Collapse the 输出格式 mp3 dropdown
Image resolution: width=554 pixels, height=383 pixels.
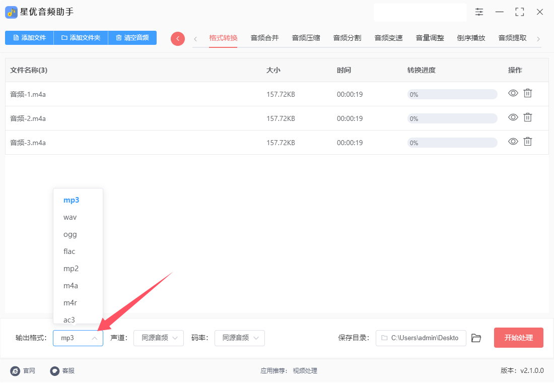tap(78, 338)
